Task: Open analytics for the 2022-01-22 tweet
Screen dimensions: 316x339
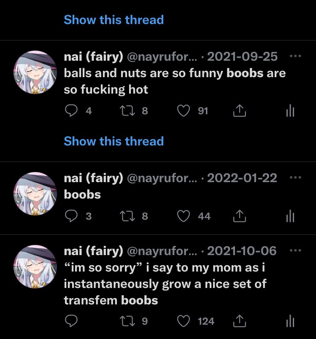Action: click(290, 216)
